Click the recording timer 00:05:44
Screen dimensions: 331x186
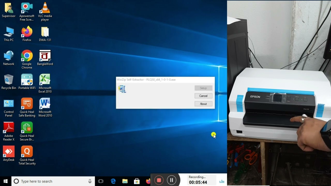coord(198,182)
